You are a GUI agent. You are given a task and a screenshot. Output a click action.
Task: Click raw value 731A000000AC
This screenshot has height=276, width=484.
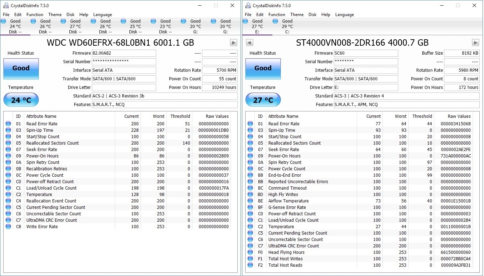(456, 156)
